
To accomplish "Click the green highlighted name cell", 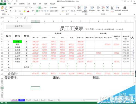I will click(x=17, y=42).
